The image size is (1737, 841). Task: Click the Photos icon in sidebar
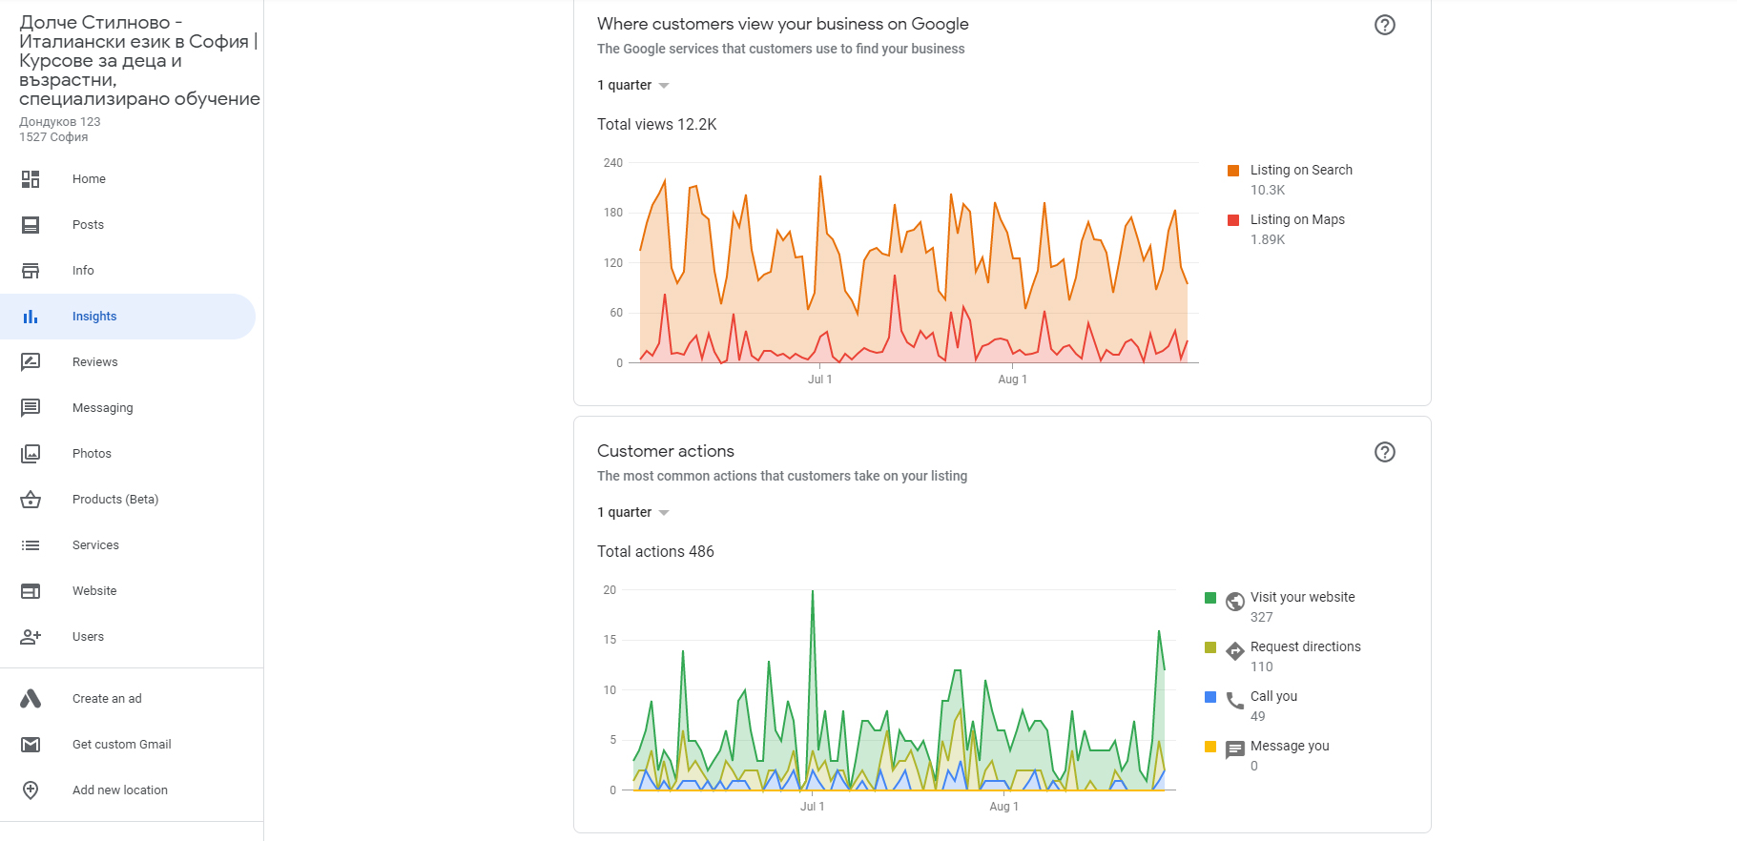31,454
